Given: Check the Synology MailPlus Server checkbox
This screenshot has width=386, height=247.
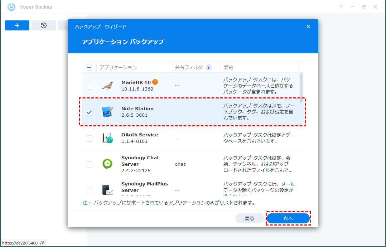Looking at the screenshot, I should click(x=89, y=191).
